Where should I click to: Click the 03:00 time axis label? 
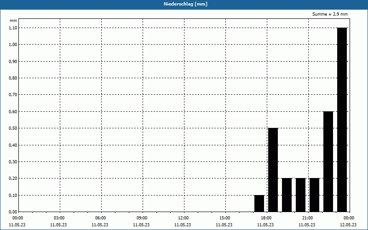point(59,218)
